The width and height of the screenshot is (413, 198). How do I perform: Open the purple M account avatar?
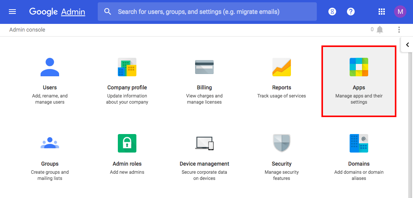pos(400,12)
